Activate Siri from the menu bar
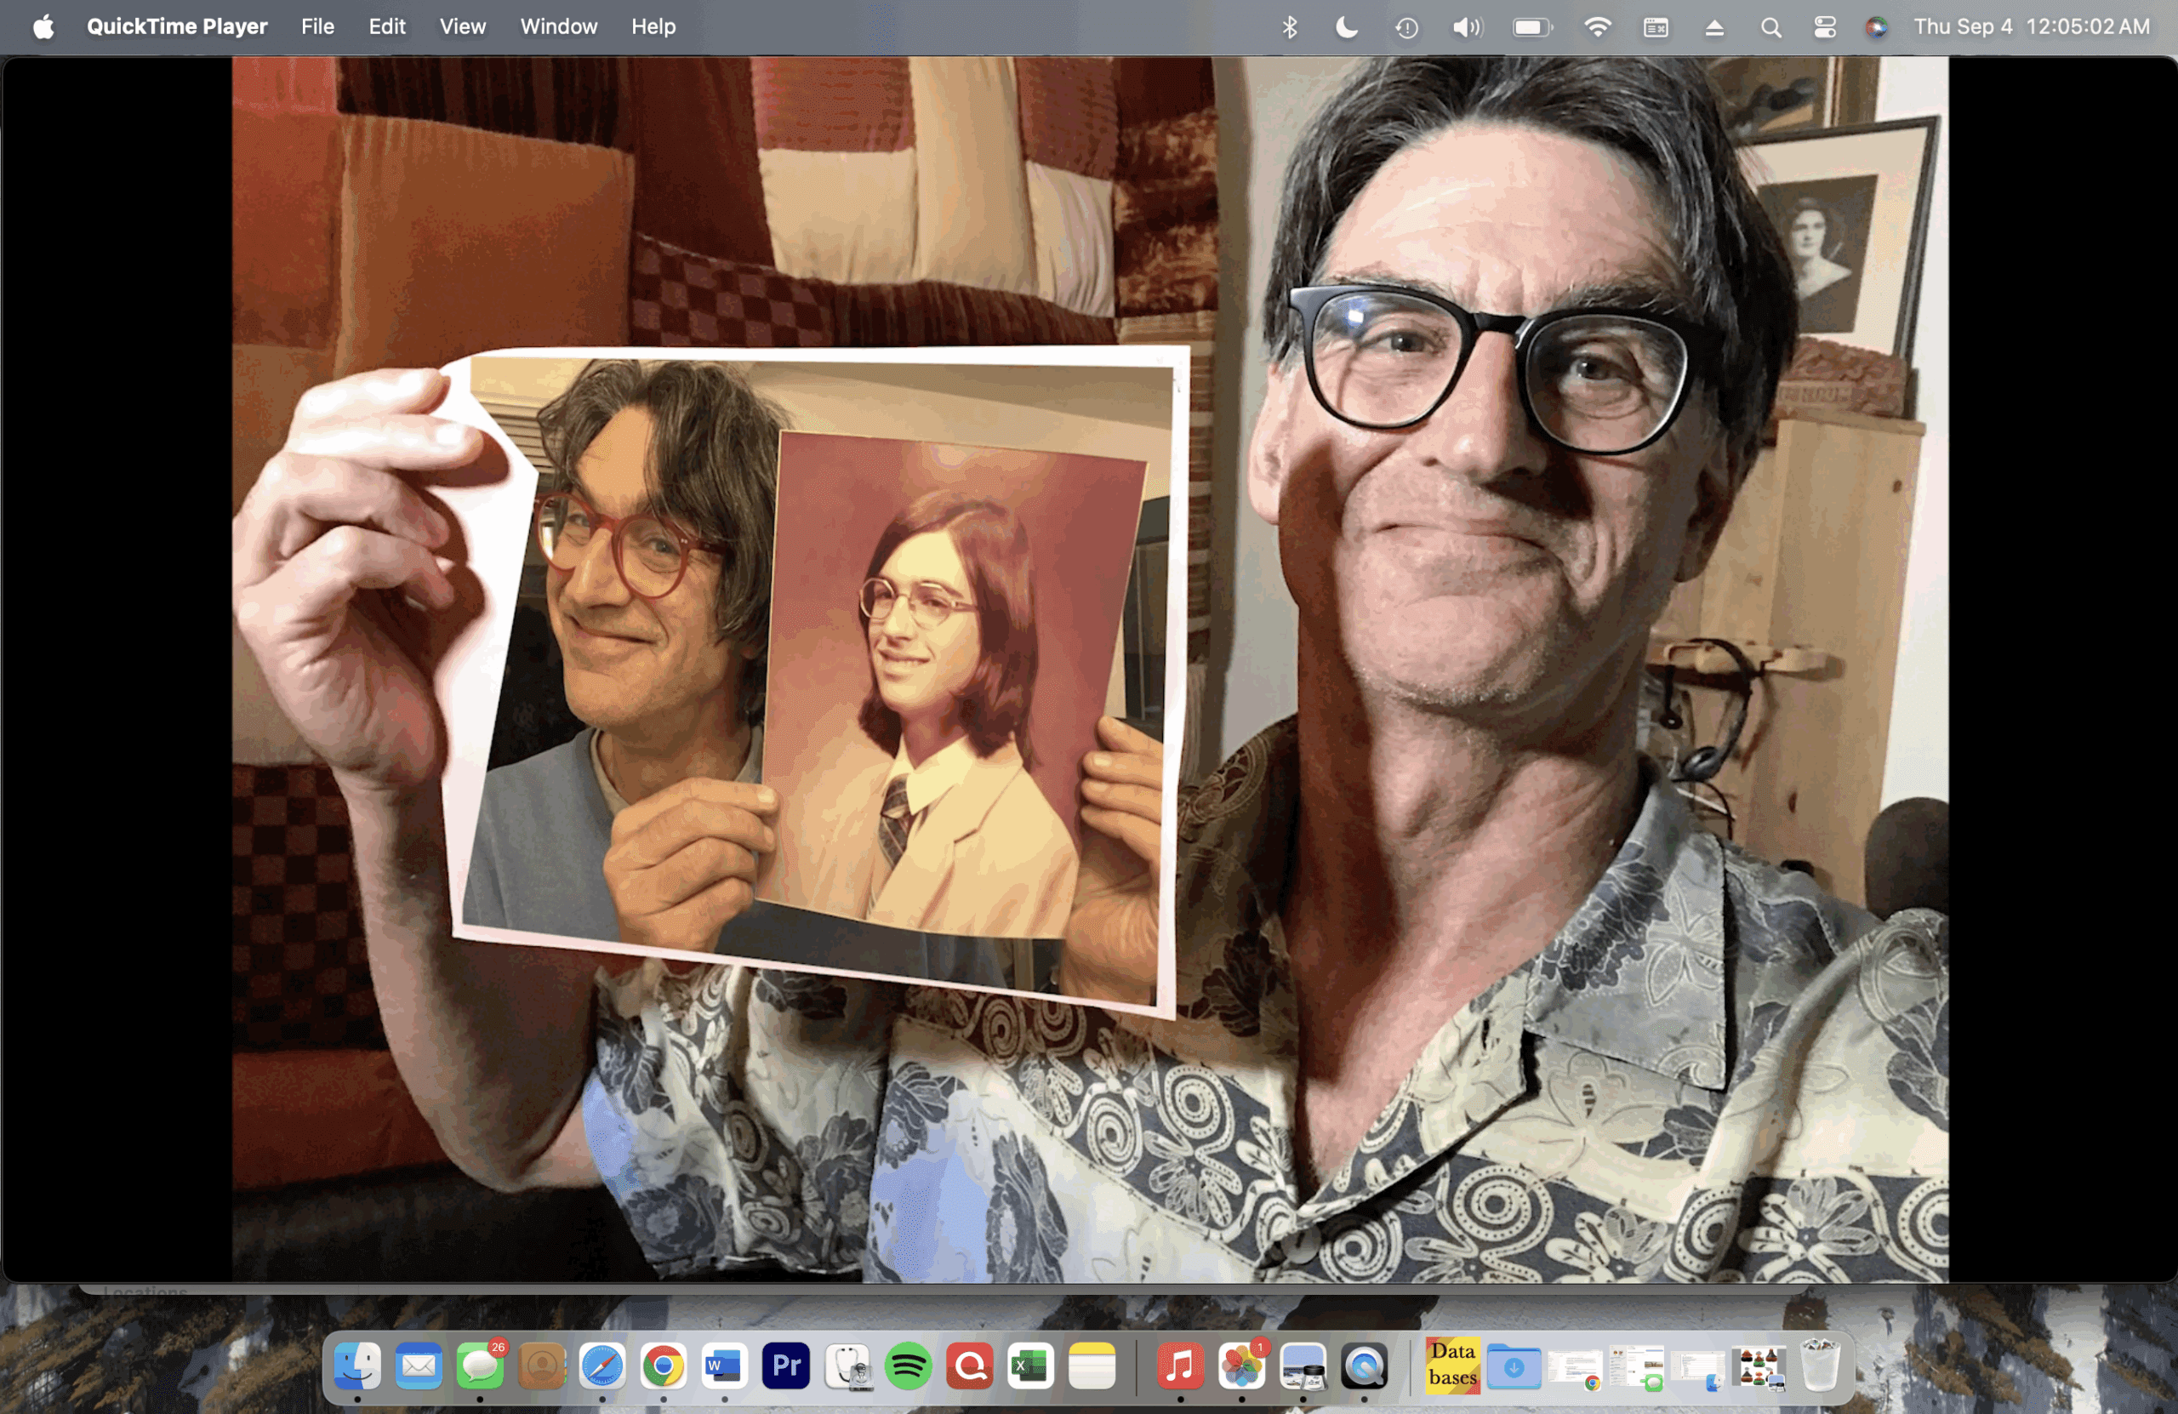2178x1414 pixels. point(1876,27)
